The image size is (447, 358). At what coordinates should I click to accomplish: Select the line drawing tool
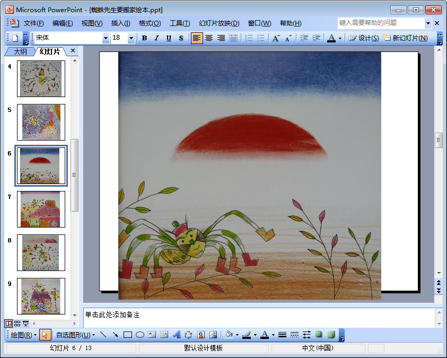103,335
